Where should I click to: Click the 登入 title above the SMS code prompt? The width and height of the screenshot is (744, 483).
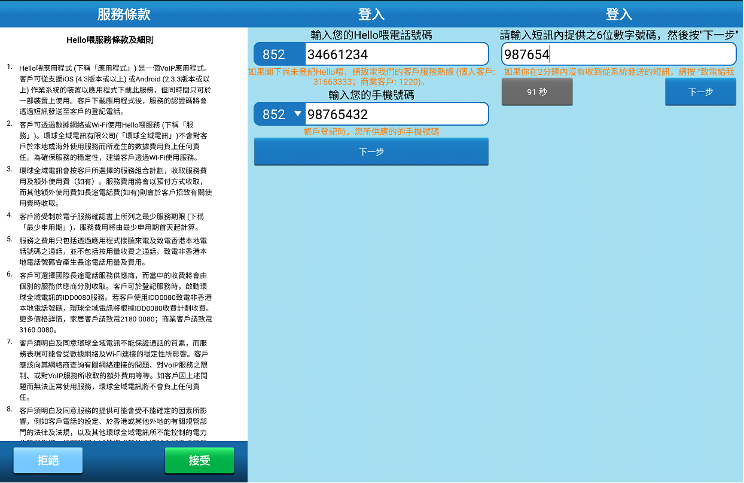pyautogui.click(x=619, y=14)
